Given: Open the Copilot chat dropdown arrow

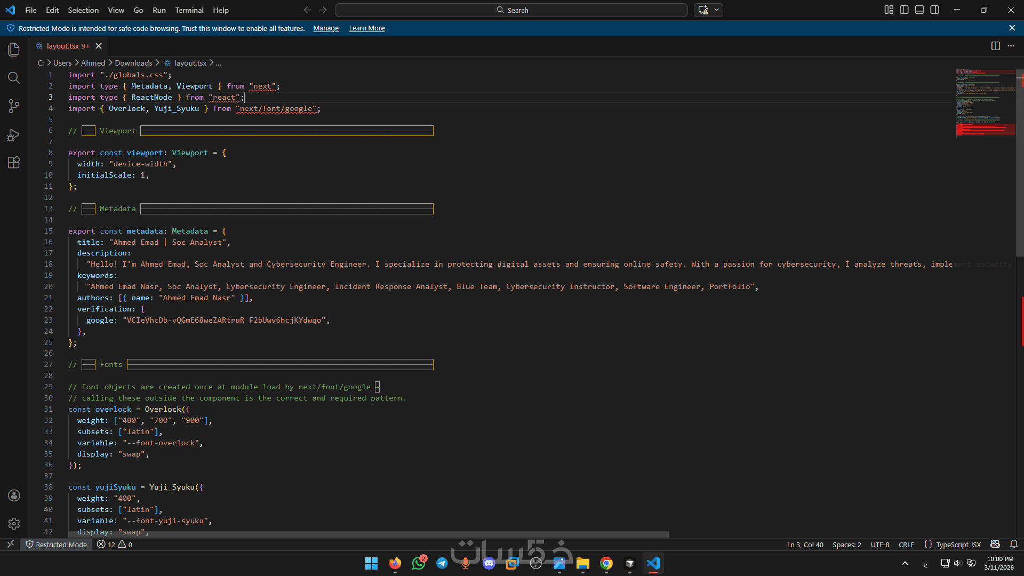Looking at the screenshot, I should (x=717, y=10).
